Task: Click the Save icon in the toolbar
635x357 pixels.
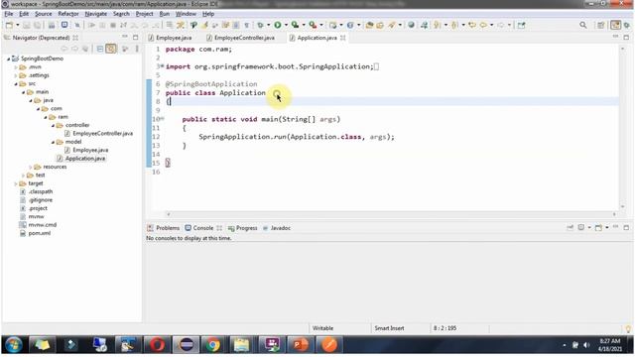Action: point(27,25)
